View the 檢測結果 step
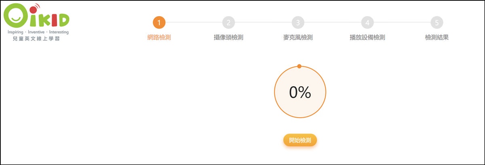The image size is (485, 165). 436,38
